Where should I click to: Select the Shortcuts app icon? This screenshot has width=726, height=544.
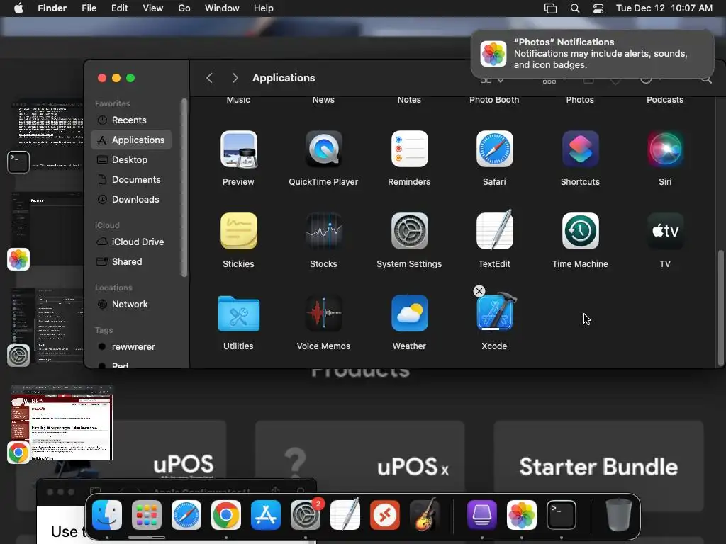point(580,149)
